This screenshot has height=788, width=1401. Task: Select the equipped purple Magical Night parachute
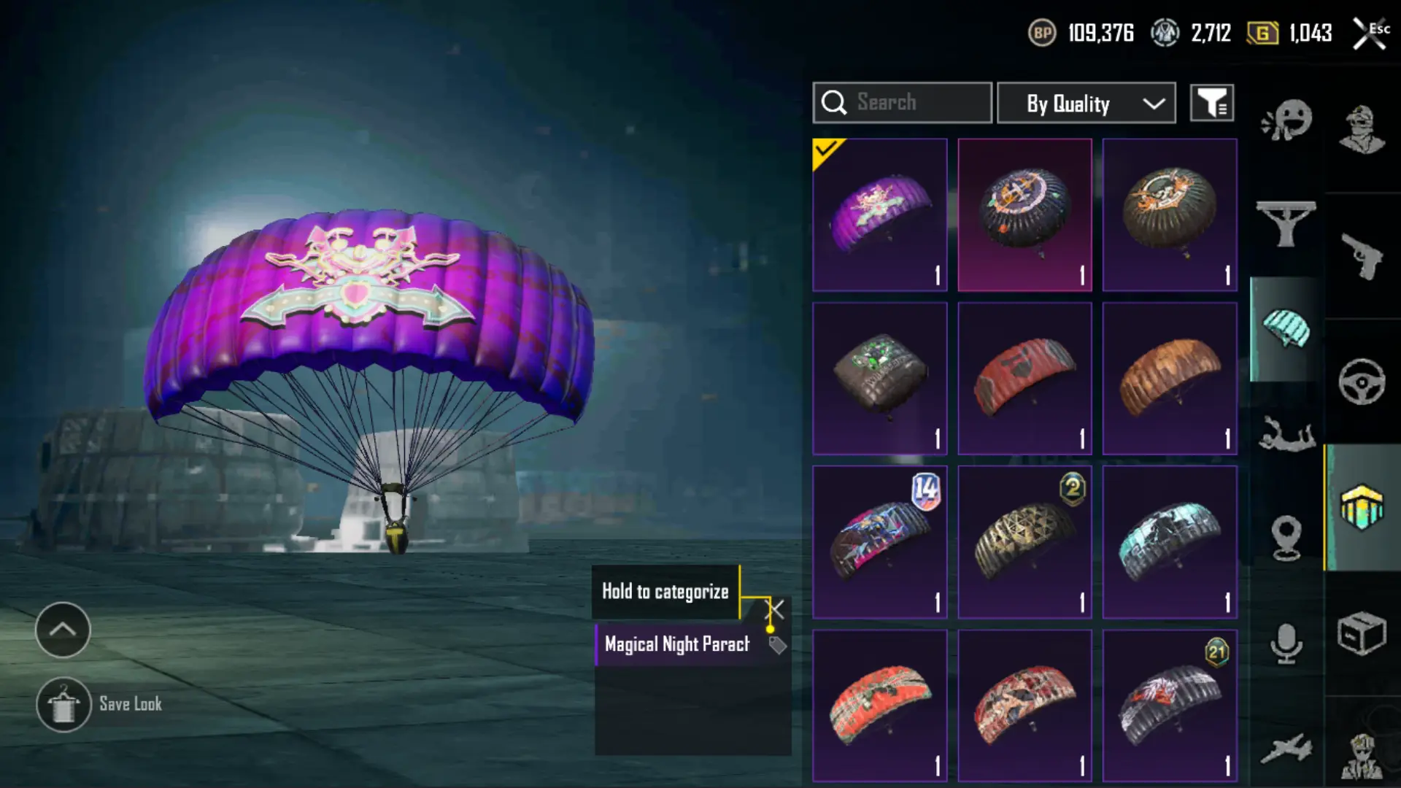tap(880, 215)
